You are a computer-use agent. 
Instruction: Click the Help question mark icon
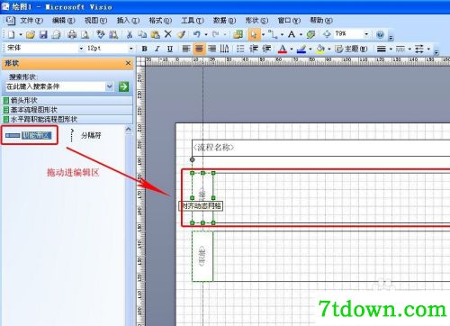tap(380, 34)
